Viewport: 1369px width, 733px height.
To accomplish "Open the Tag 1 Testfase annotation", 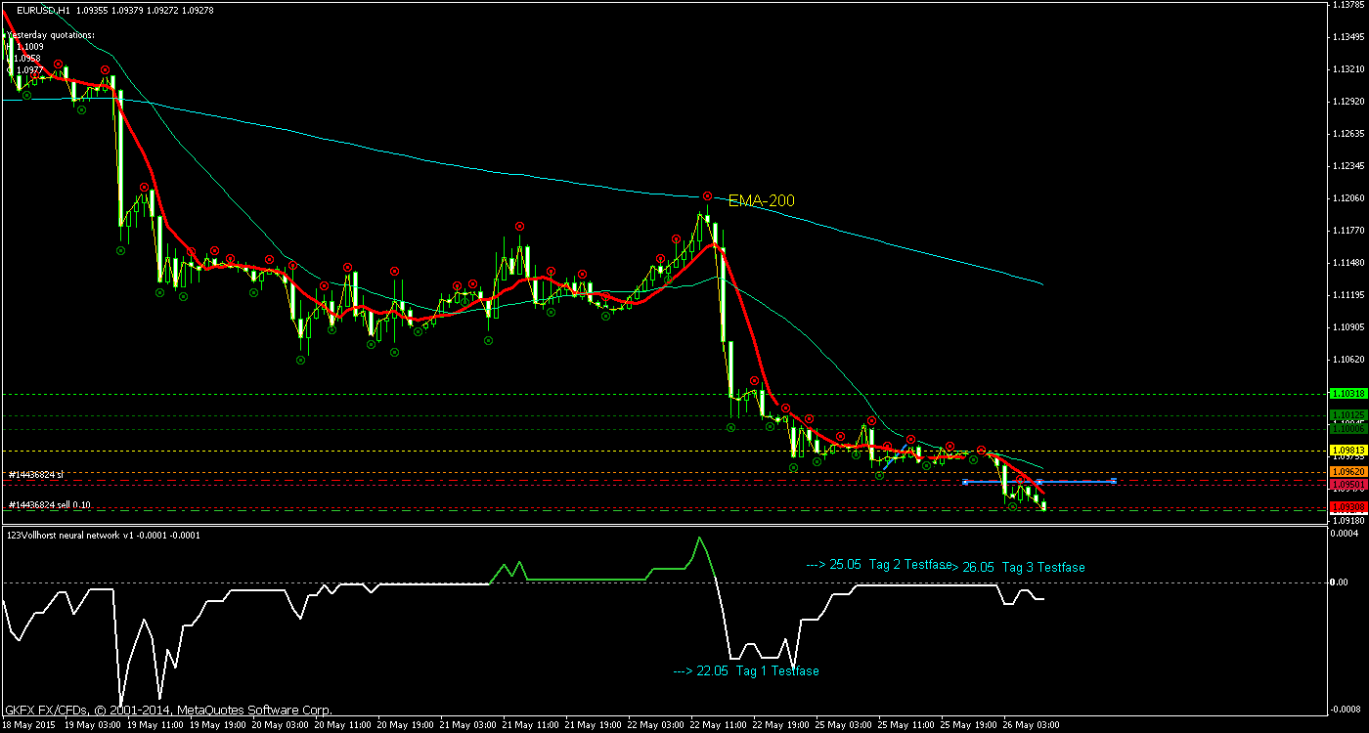I will [746, 671].
